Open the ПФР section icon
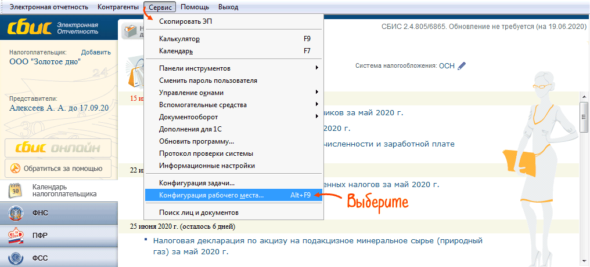This screenshot has width=590, height=267. [16, 236]
